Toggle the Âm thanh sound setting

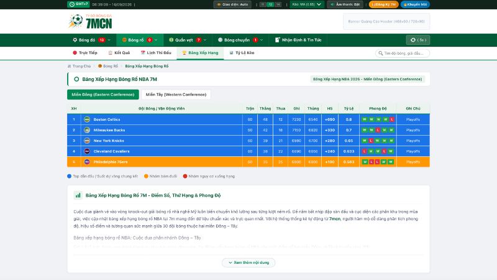click(x=345, y=4)
